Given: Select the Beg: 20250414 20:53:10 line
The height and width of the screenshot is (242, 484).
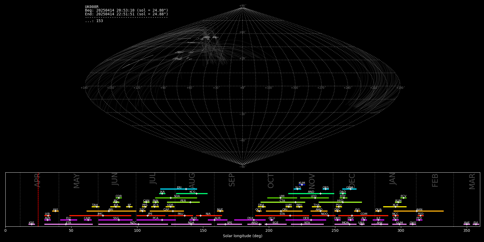Looking at the screenshot, I should point(126,10).
